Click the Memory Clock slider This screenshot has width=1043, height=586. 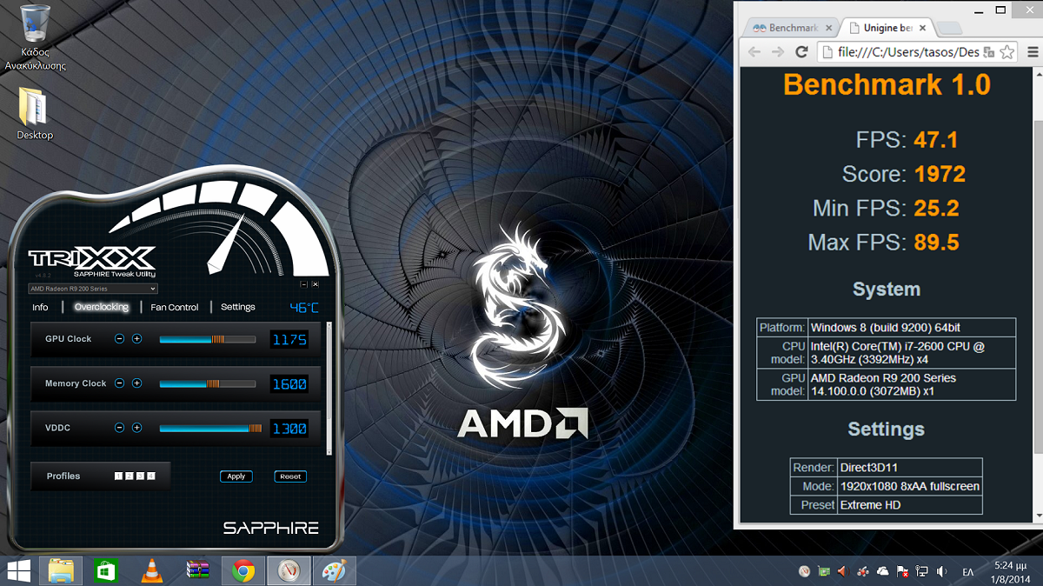click(x=207, y=383)
